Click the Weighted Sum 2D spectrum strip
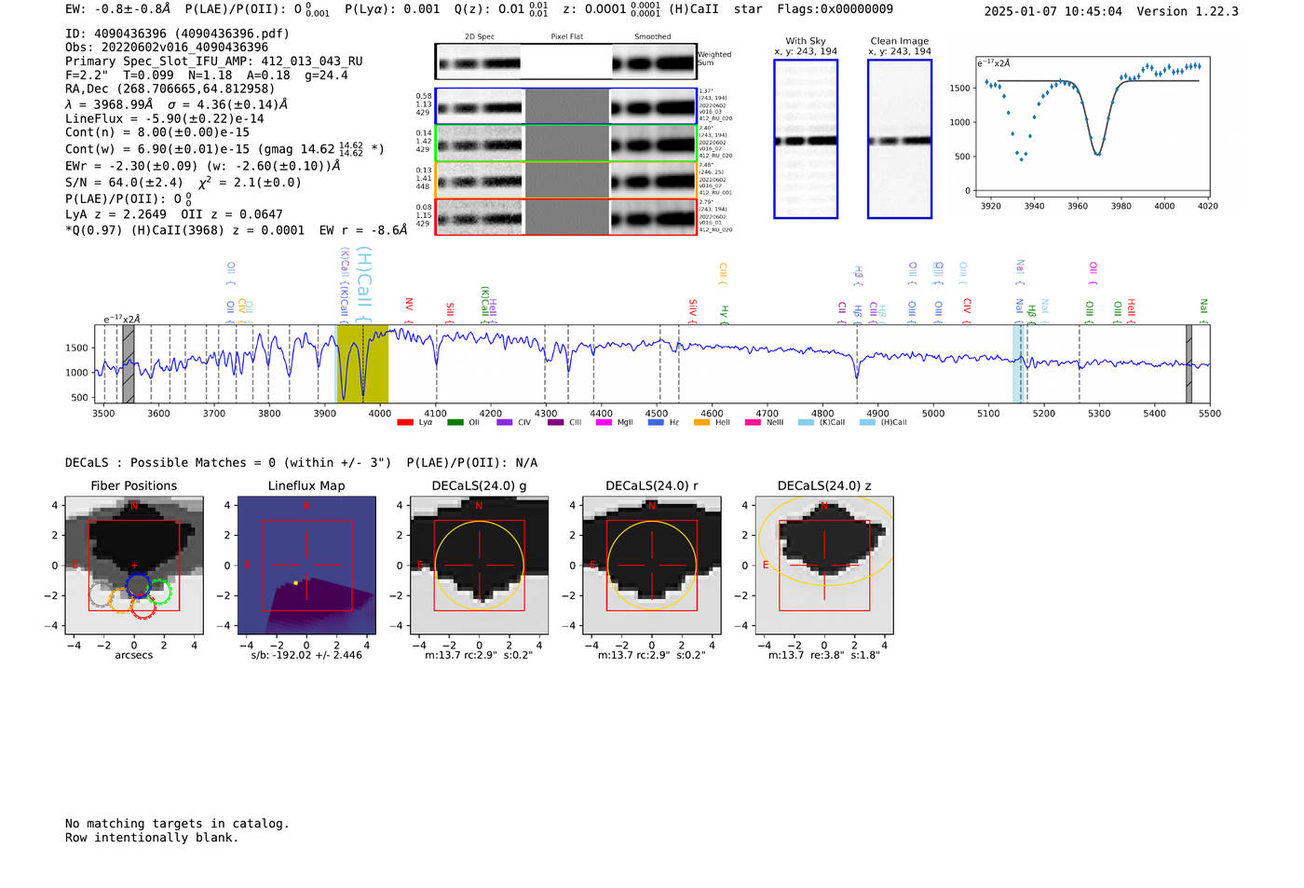 point(565,61)
